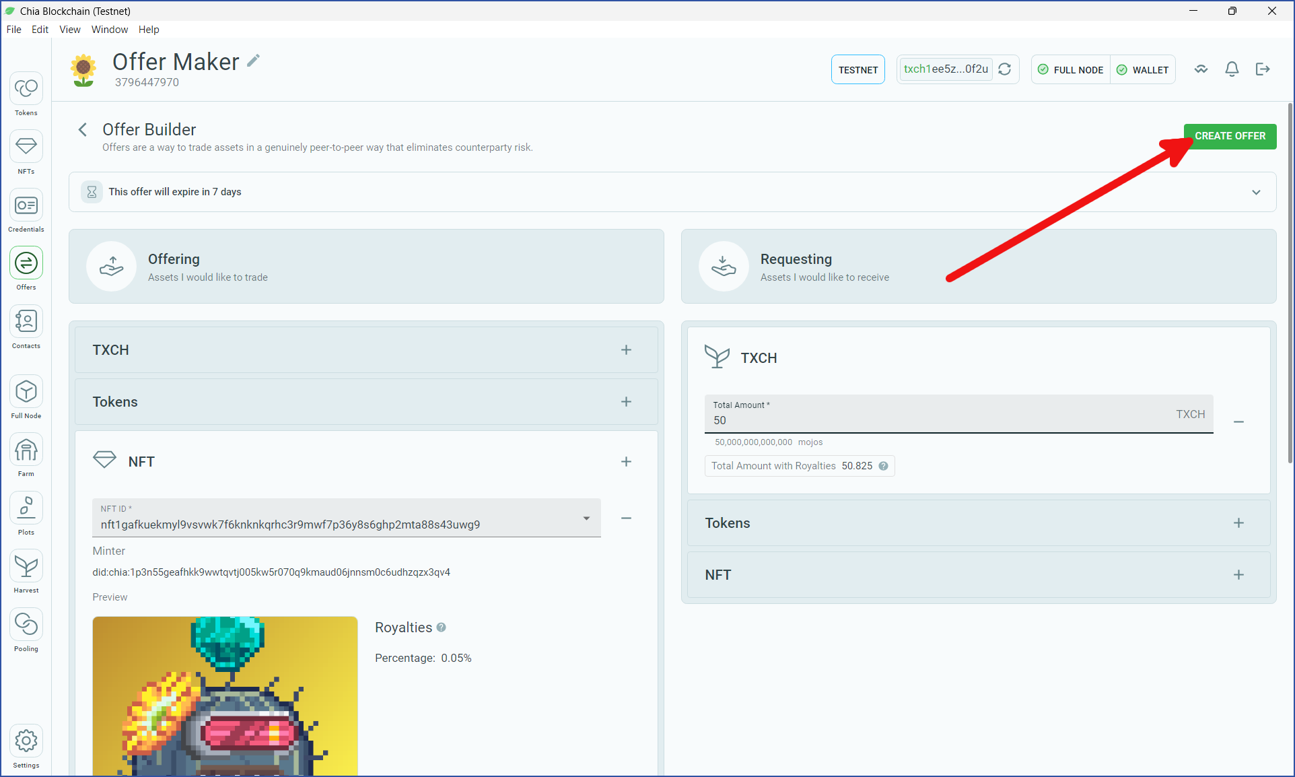Open the Help menu
This screenshot has height=777, width=1295.
click(x=149, y=30)
